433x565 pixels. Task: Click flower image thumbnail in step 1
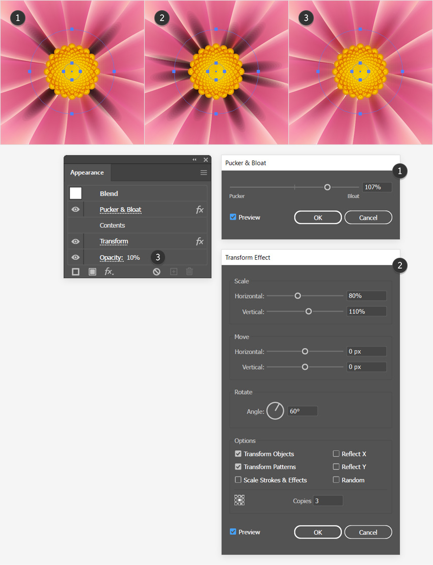[72, 72]
